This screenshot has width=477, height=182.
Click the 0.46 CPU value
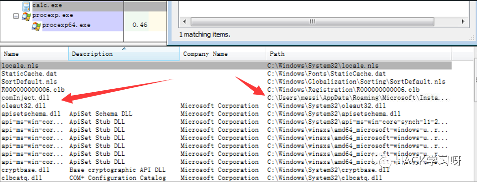tap(140, 25)
